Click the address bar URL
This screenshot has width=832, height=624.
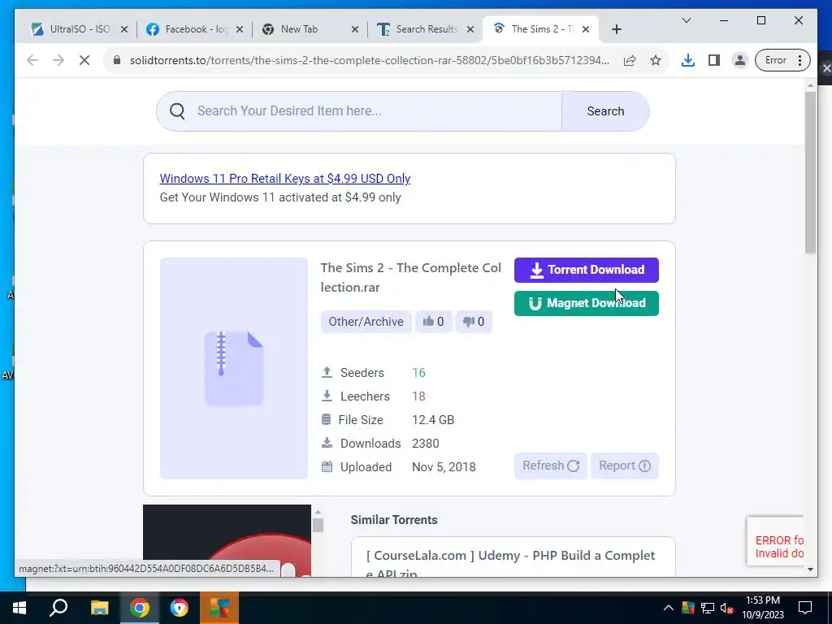point(370,60)
